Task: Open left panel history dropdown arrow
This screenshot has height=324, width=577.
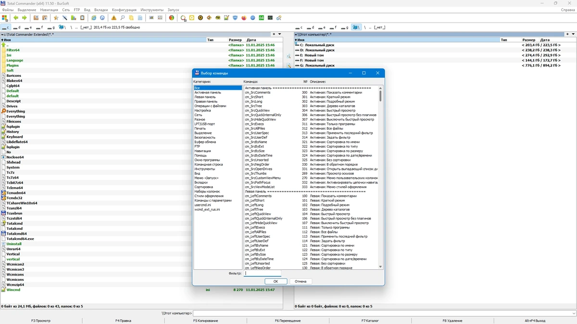Action: point(279,35)
